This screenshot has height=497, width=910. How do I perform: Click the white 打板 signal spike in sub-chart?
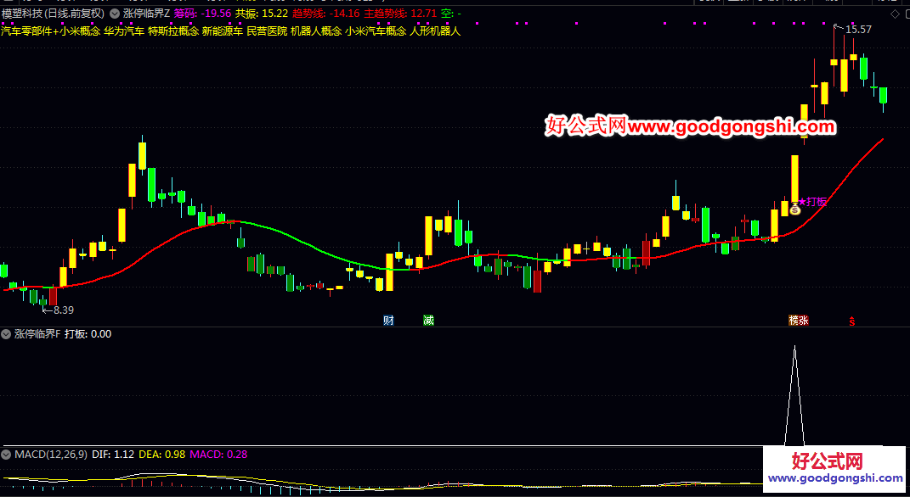(794, 395)
